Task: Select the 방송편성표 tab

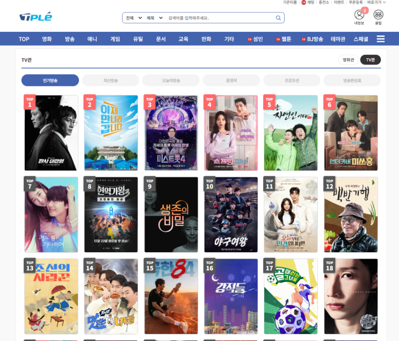Action: pos(352,80)
